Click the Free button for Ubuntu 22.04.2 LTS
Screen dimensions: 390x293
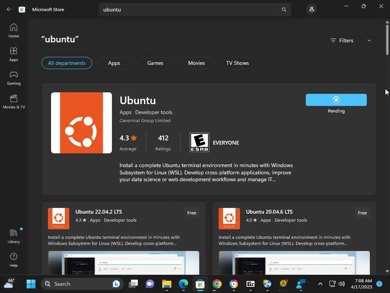click(192, 213)
